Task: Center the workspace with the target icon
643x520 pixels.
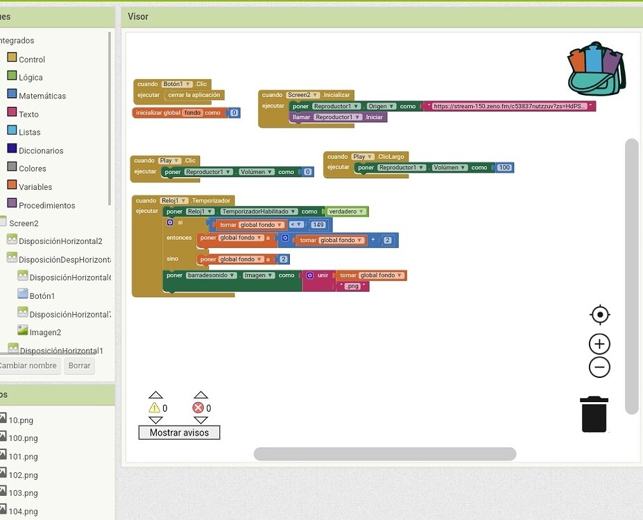Action: (599, 315)
